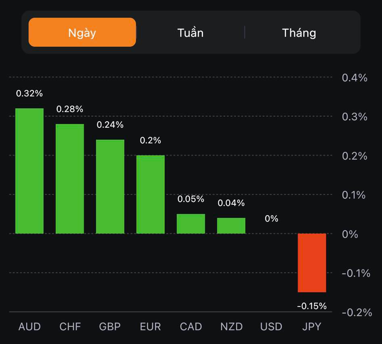
Task: Tap the -0.15% value label
Action: point(312,306)
